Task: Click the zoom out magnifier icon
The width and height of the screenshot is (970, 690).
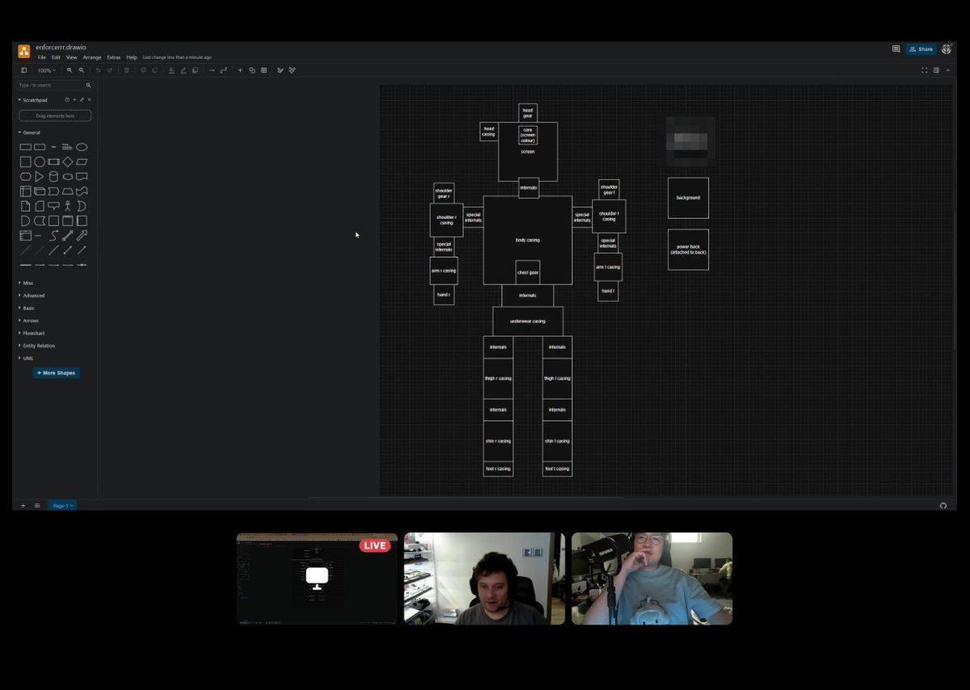Action: point(82,70)
